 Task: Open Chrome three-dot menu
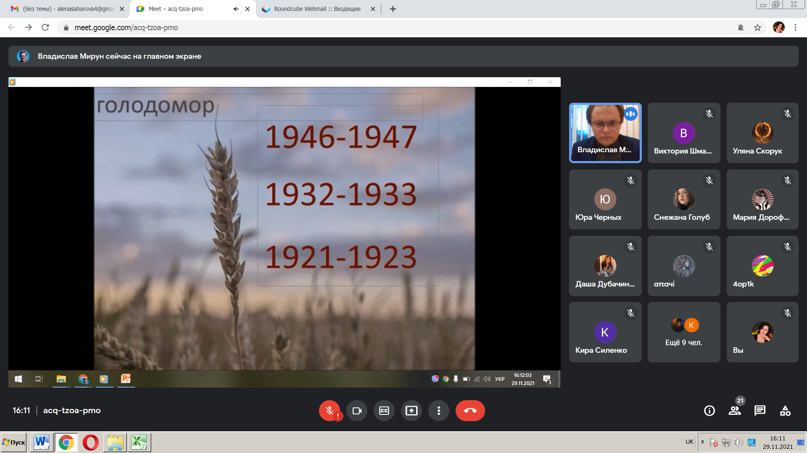[x=795, y=28]
